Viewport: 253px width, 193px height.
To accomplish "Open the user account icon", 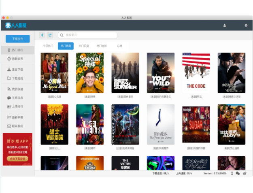I will tap(224, 25).
